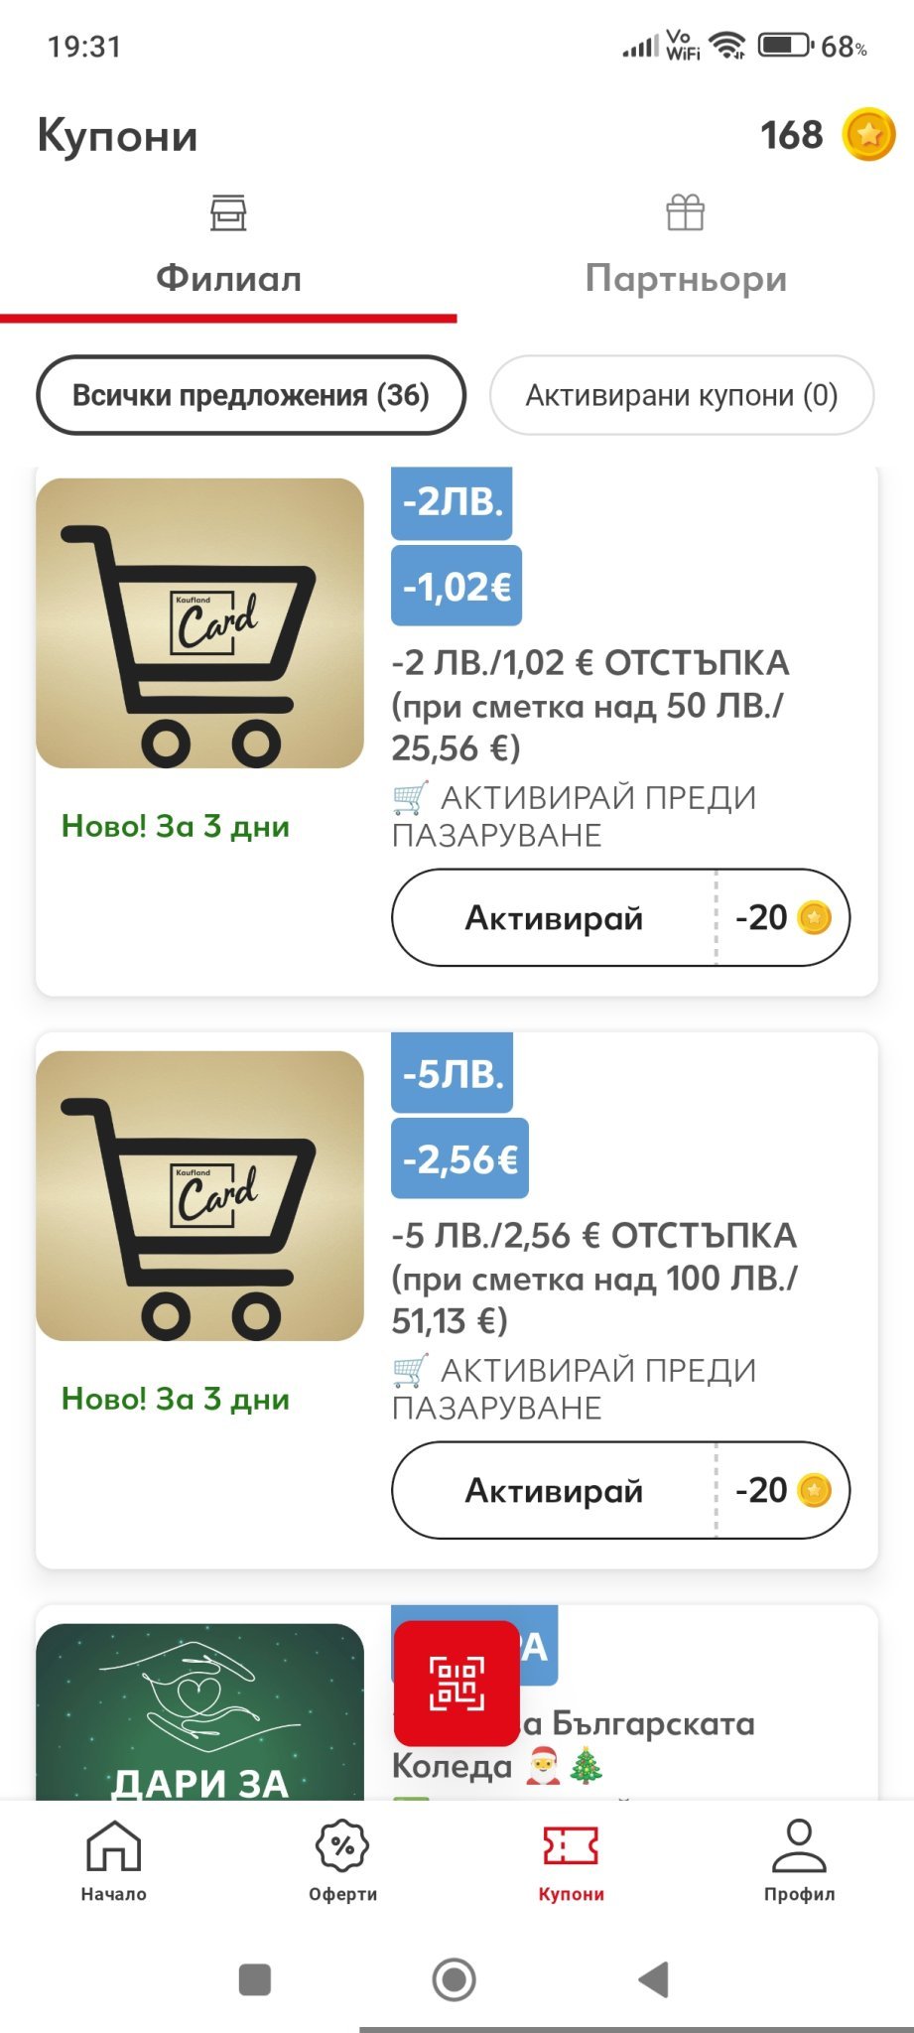Tap the Партньори gift icon
Viewport: 914px width, 2033px height.
[685, 212]
